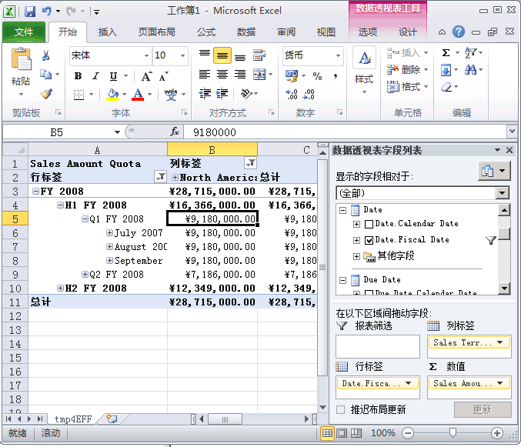Click the comma style button
Screen dimensions: 521x447
[336, 76]
